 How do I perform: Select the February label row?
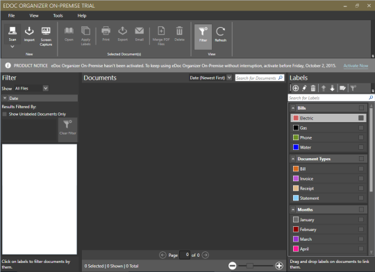328,230
